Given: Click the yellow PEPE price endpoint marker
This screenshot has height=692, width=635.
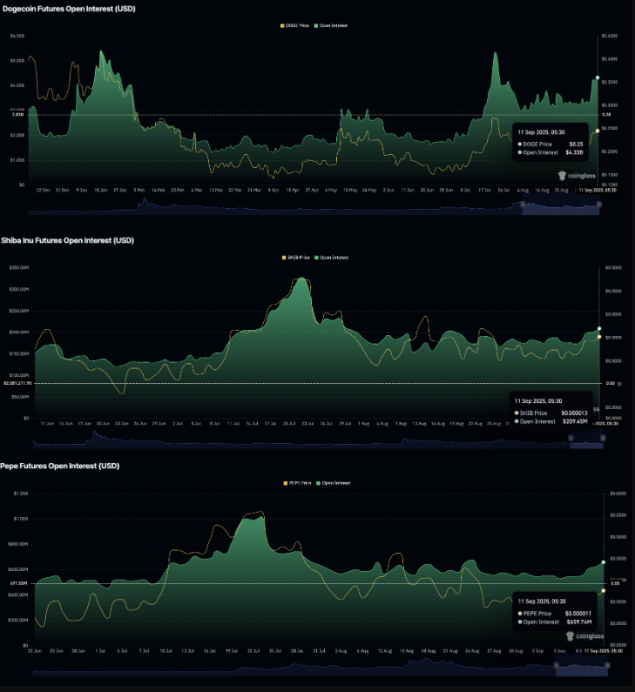Looking at the screenshot, I should pos(603,591).
